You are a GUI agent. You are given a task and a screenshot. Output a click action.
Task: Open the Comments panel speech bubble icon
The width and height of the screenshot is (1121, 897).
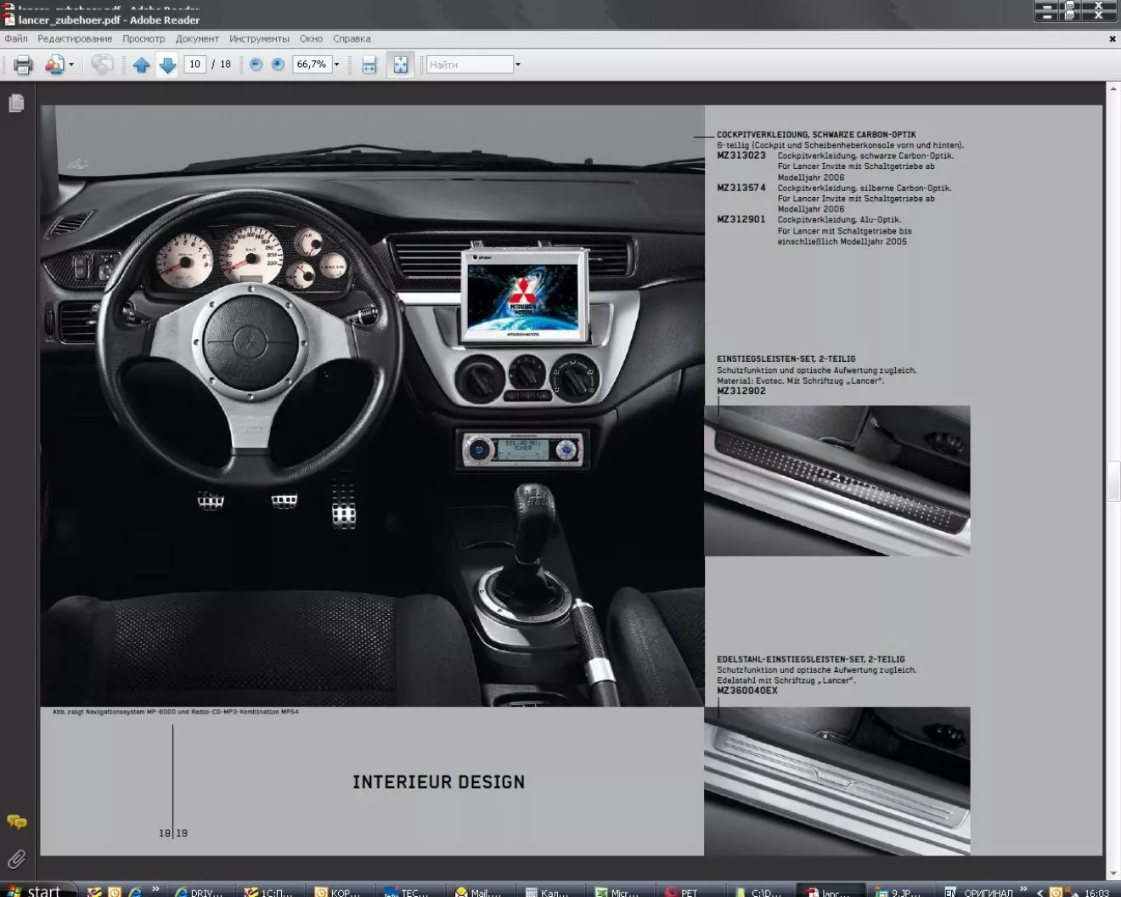[x=16, y=821]
